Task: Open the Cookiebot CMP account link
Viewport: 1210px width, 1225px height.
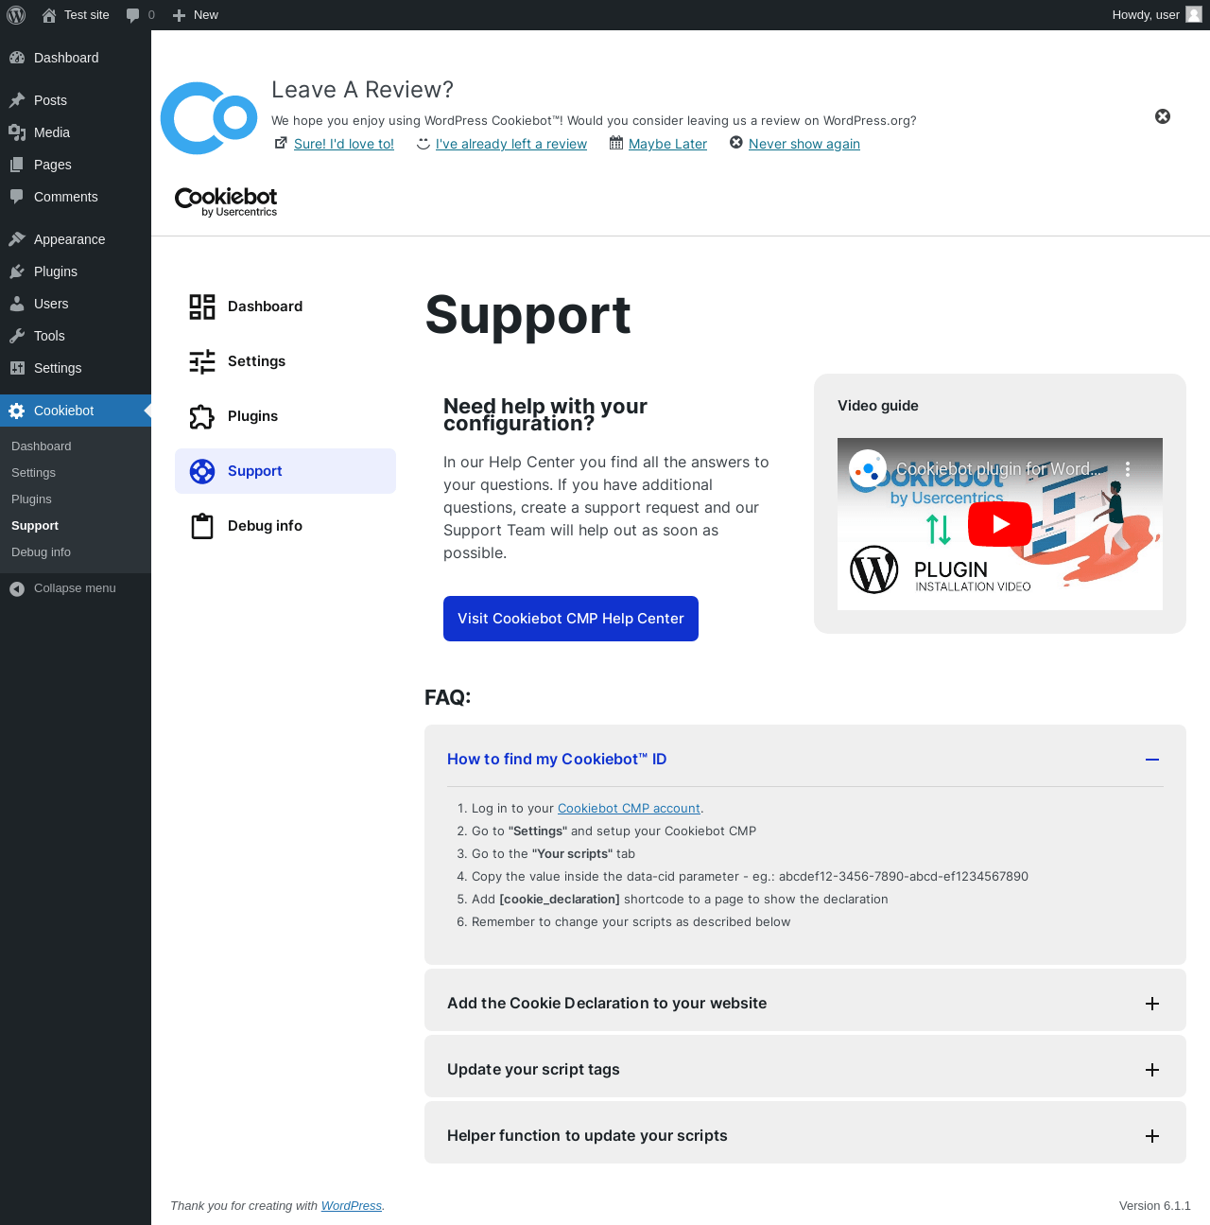Action: pyautogui.click(x=629, y=809)
